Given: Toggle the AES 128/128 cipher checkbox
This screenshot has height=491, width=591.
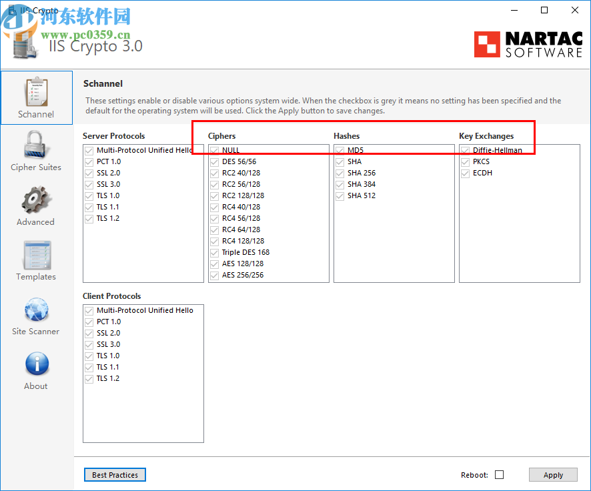Looking at the screenshot, I should click(215, 264).
